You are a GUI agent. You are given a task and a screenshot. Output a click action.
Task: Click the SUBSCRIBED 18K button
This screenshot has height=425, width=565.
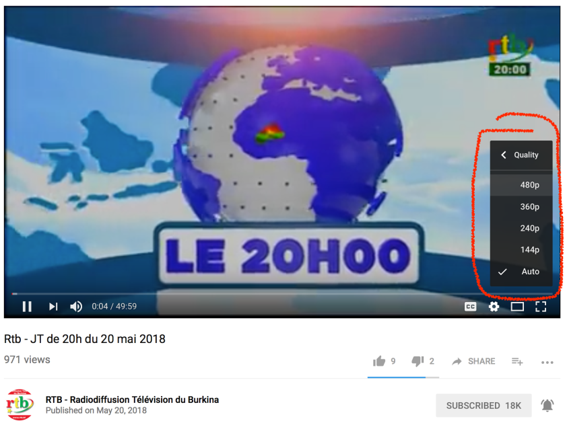click(484, 405)
